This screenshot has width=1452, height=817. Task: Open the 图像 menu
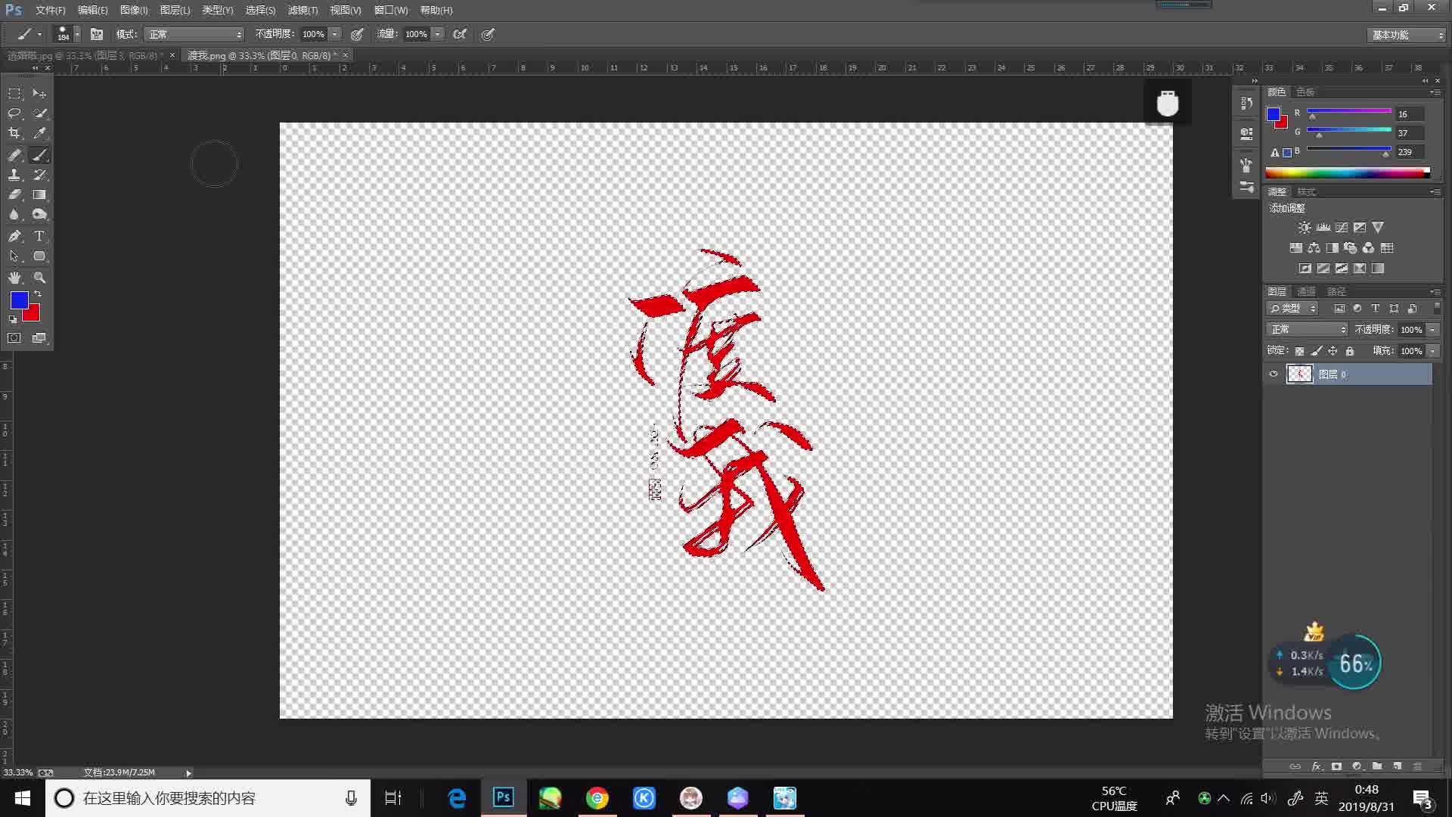[134, 10]
